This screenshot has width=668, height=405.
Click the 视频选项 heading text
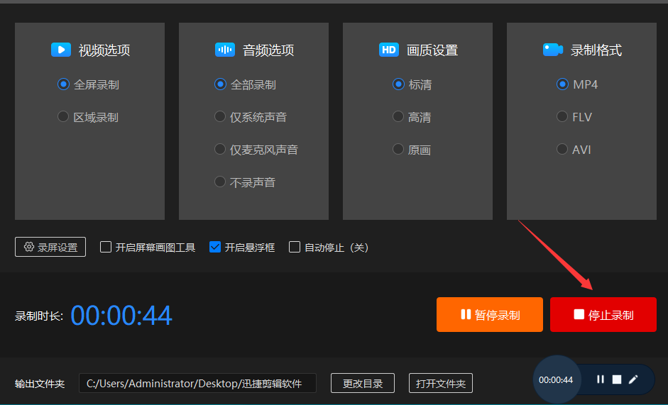click(x=104, y=50)
